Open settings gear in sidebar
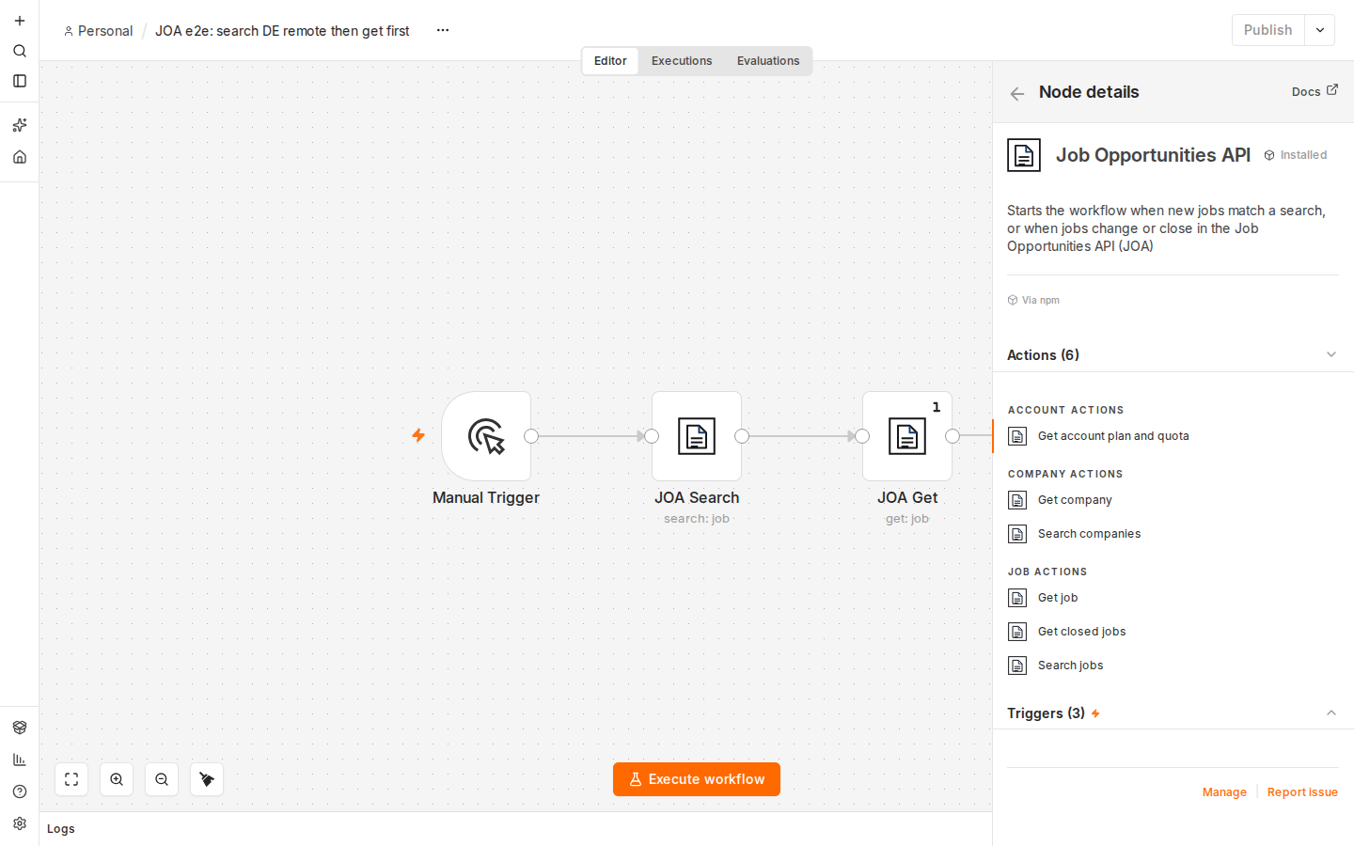The width and height of the screenshot is (1354, 846). coord(20,823)
